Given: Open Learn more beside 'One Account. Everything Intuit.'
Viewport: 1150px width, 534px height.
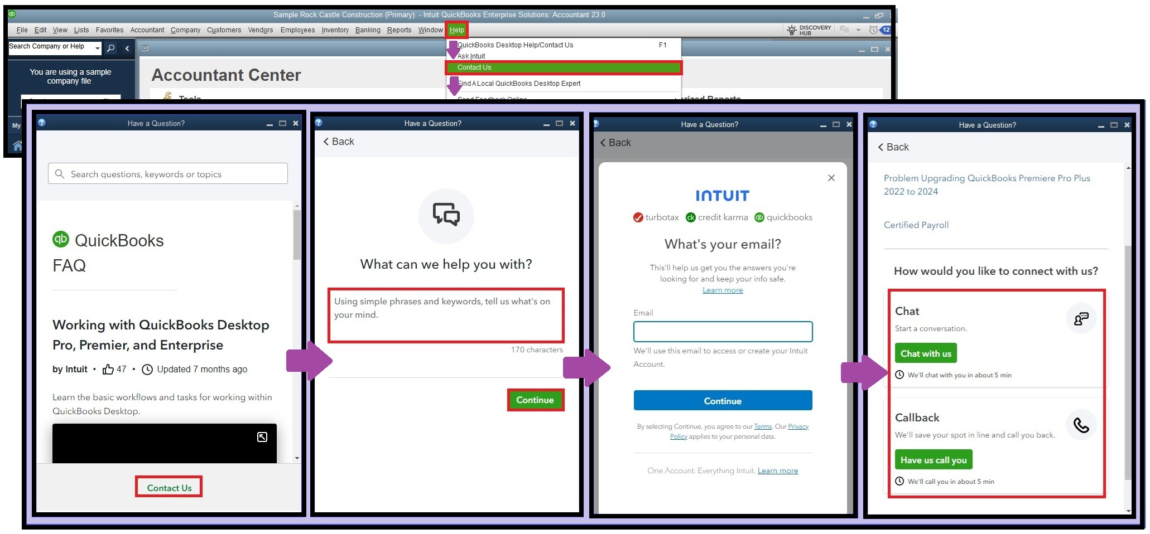Looking at the screenshot, I should [x=778, y=471].
